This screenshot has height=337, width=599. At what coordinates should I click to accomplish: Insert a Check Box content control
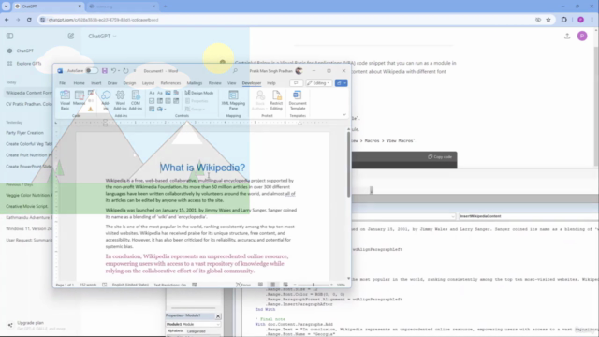point(152,101)
